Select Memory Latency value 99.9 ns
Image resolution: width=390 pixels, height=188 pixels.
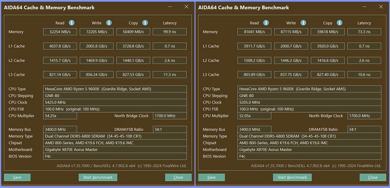(170, 32)
